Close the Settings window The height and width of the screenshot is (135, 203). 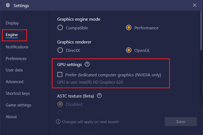[x=195, y=5]
